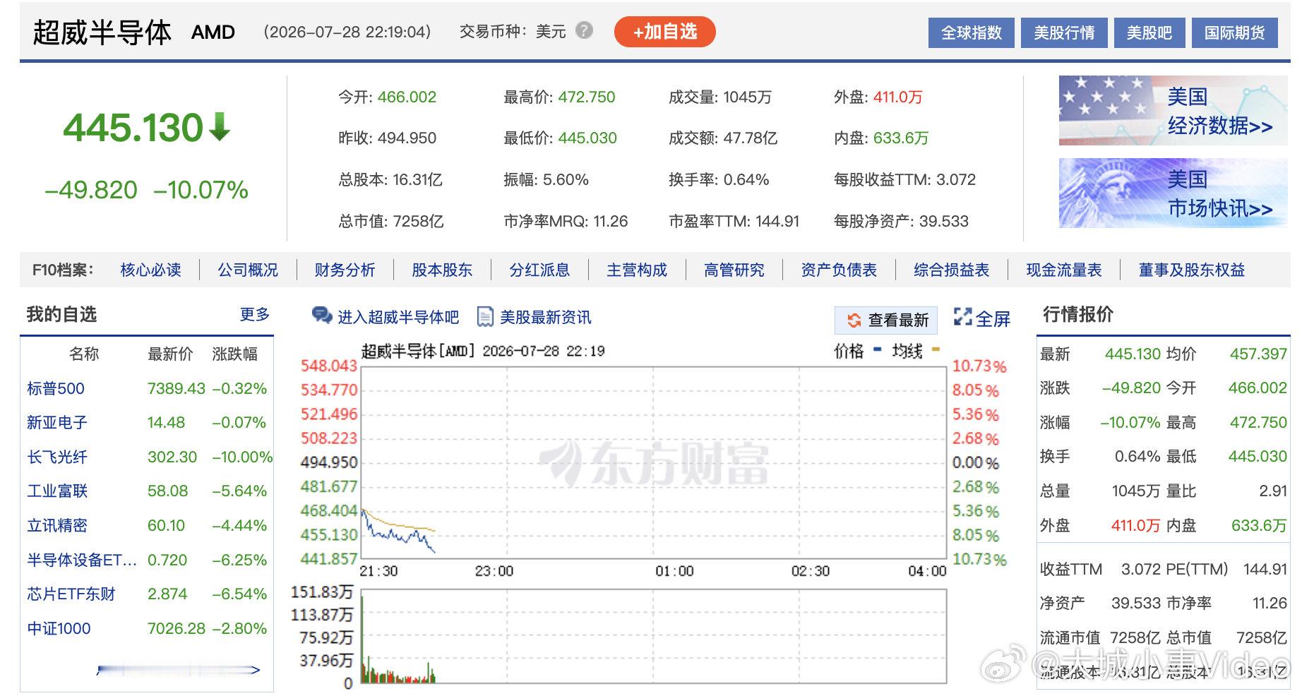Click the 最高价 value 472.750
This screenshot has height=696, width=1302.
coord(587,97)
